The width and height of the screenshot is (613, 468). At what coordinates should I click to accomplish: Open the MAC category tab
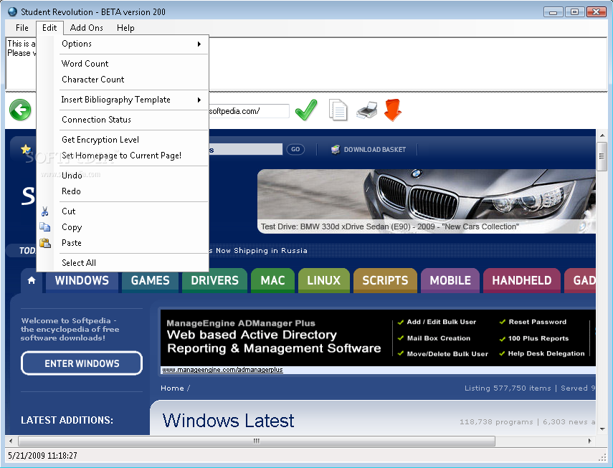[x=272, y=280]
